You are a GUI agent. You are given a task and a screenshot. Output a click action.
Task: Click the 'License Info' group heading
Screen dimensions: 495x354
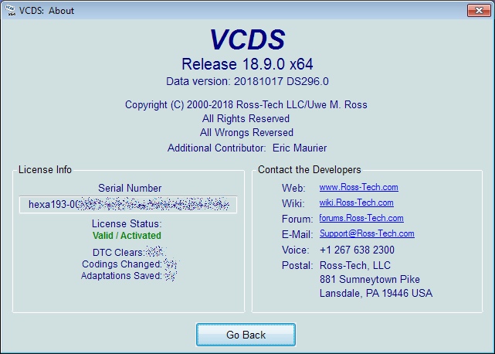click(x=45, y=170)
